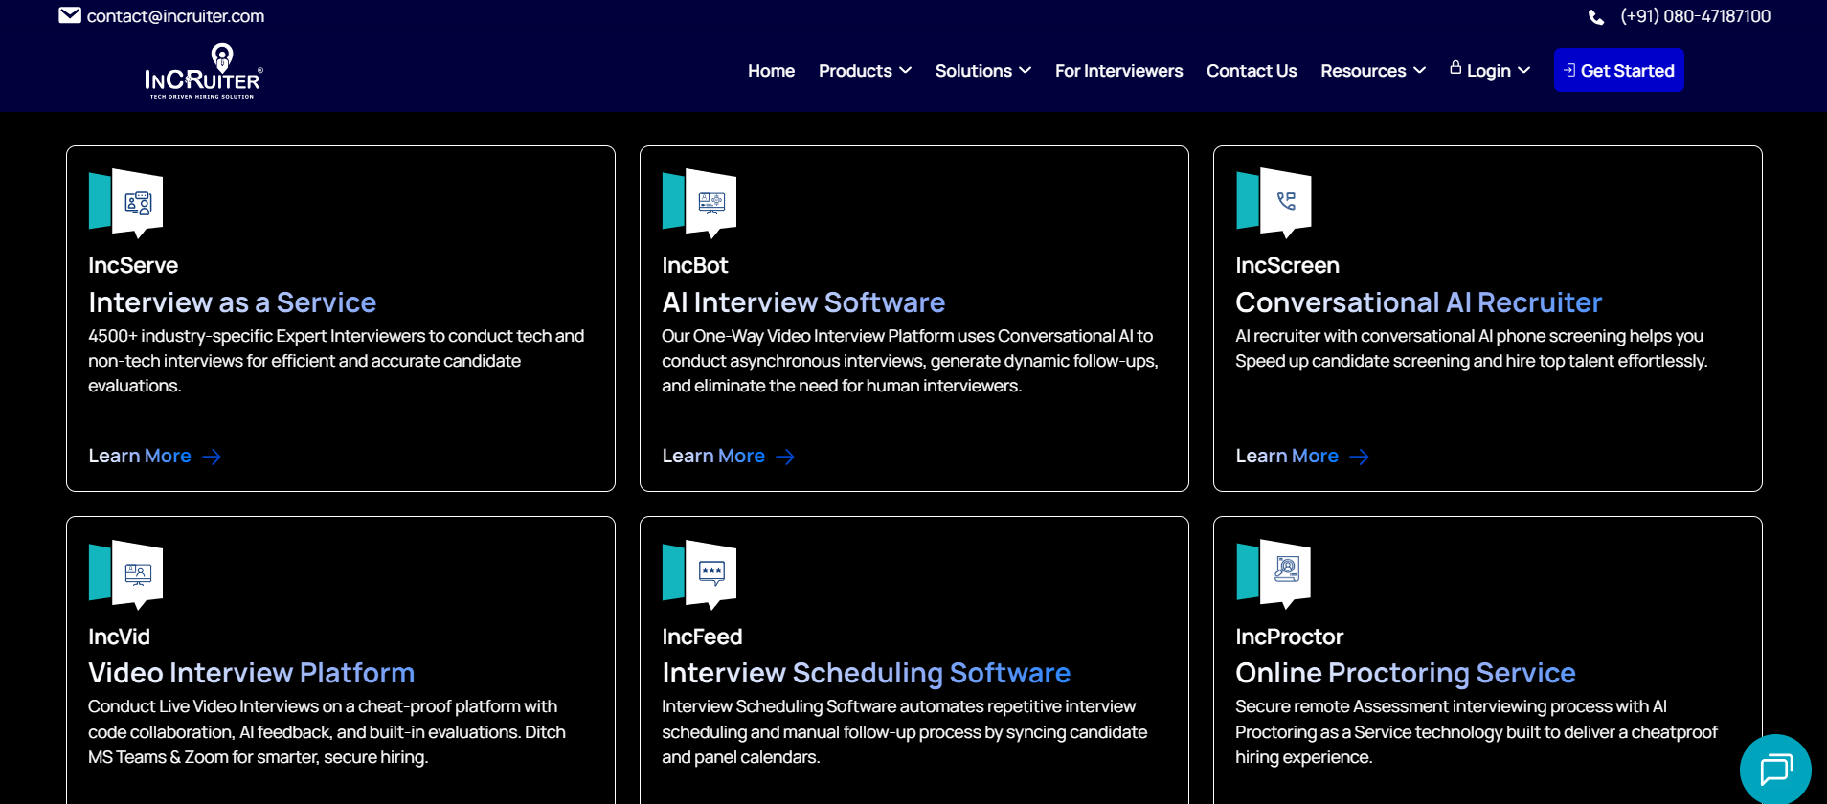This screenshot has height=804, width=1827.
Task: Open the Contact Us page
Action: point(1252,71)
